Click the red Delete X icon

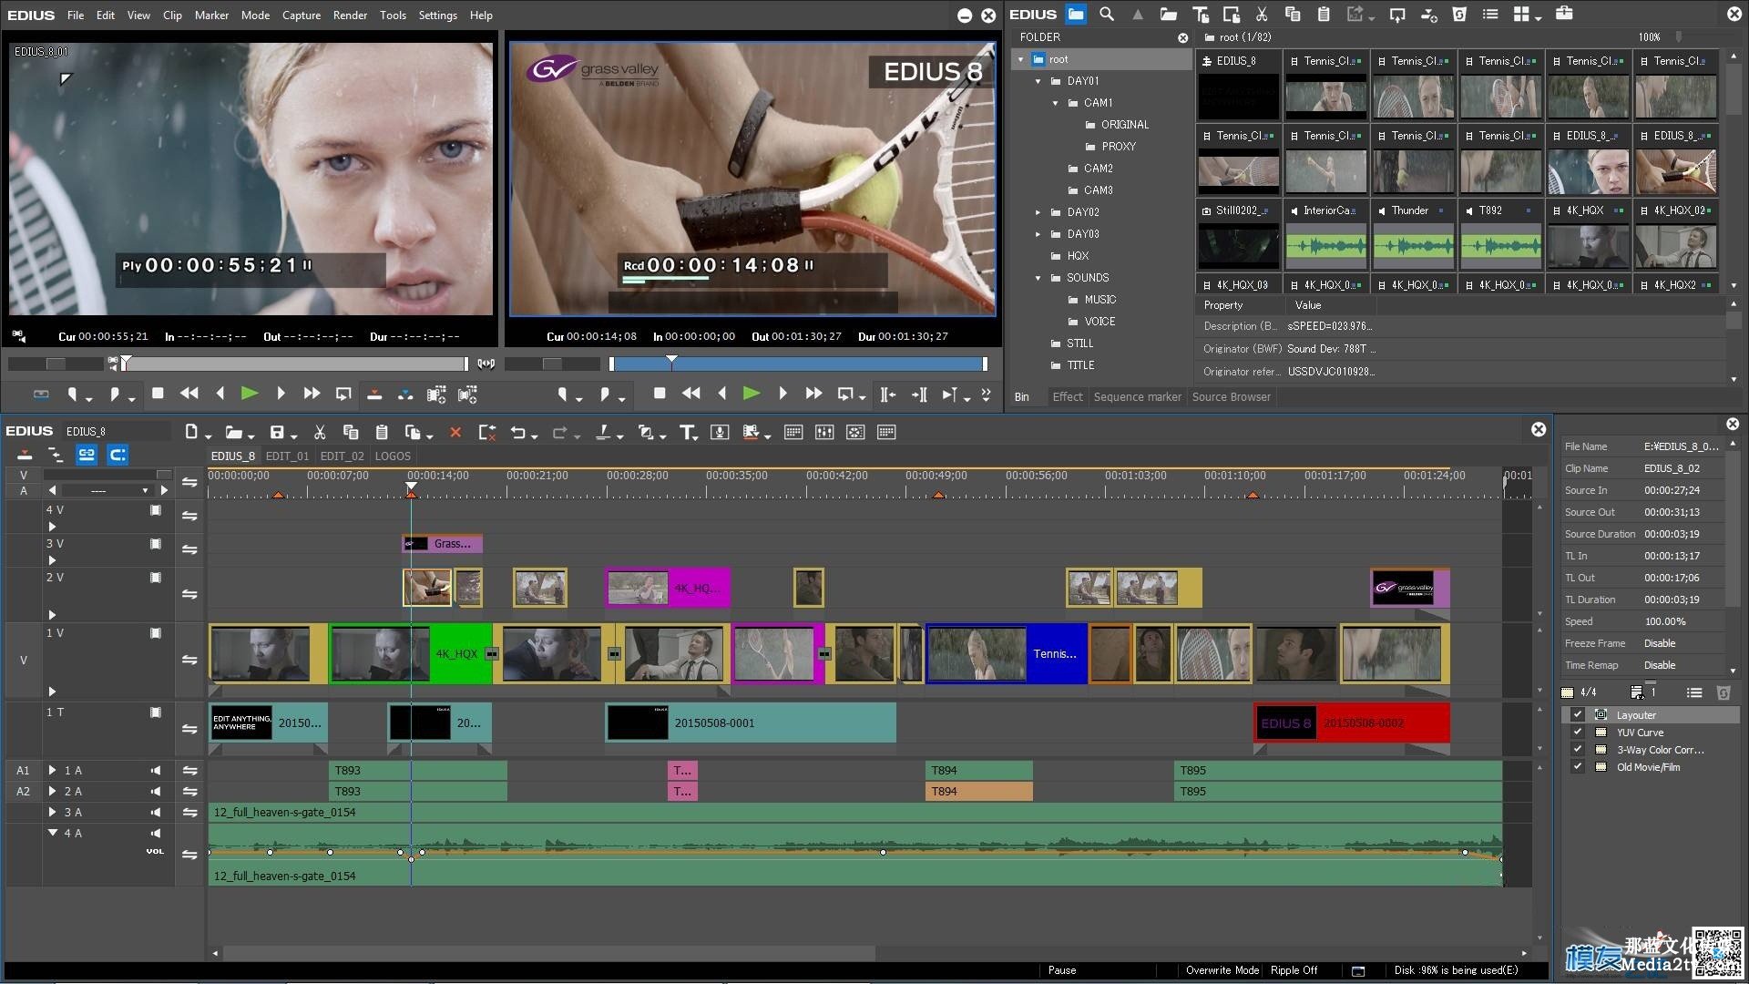click(455, 433)
